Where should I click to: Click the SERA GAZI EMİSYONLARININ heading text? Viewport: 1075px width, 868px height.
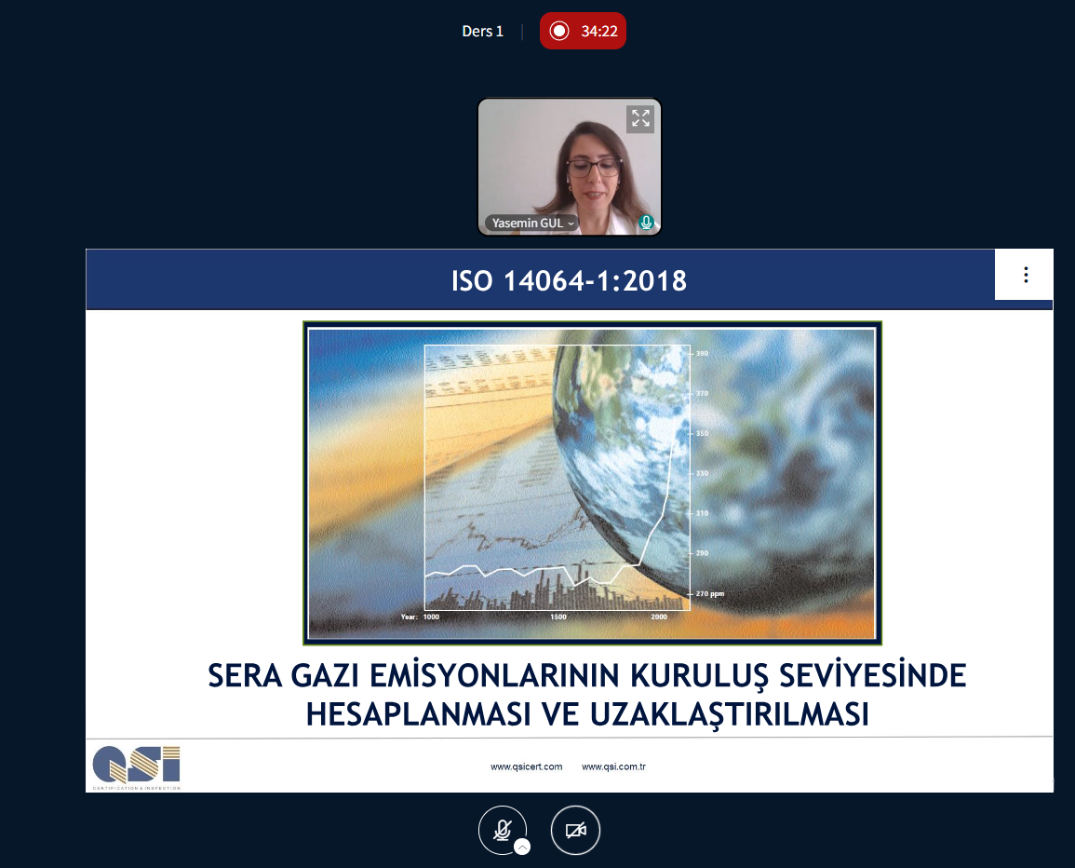click(587, 676)
